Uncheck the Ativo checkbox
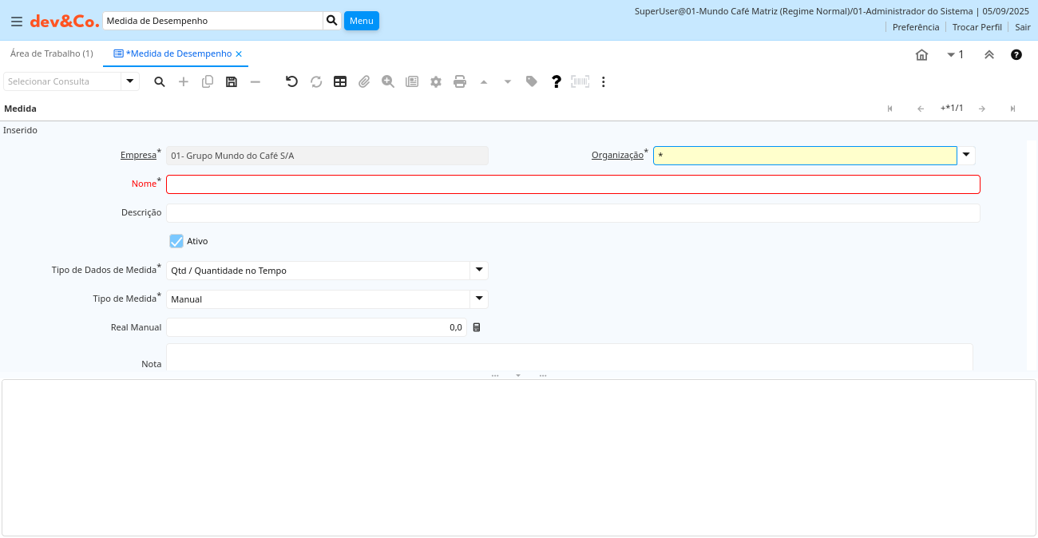The height and width of the screenshot is (538, 1038). (x=176, y=241)
